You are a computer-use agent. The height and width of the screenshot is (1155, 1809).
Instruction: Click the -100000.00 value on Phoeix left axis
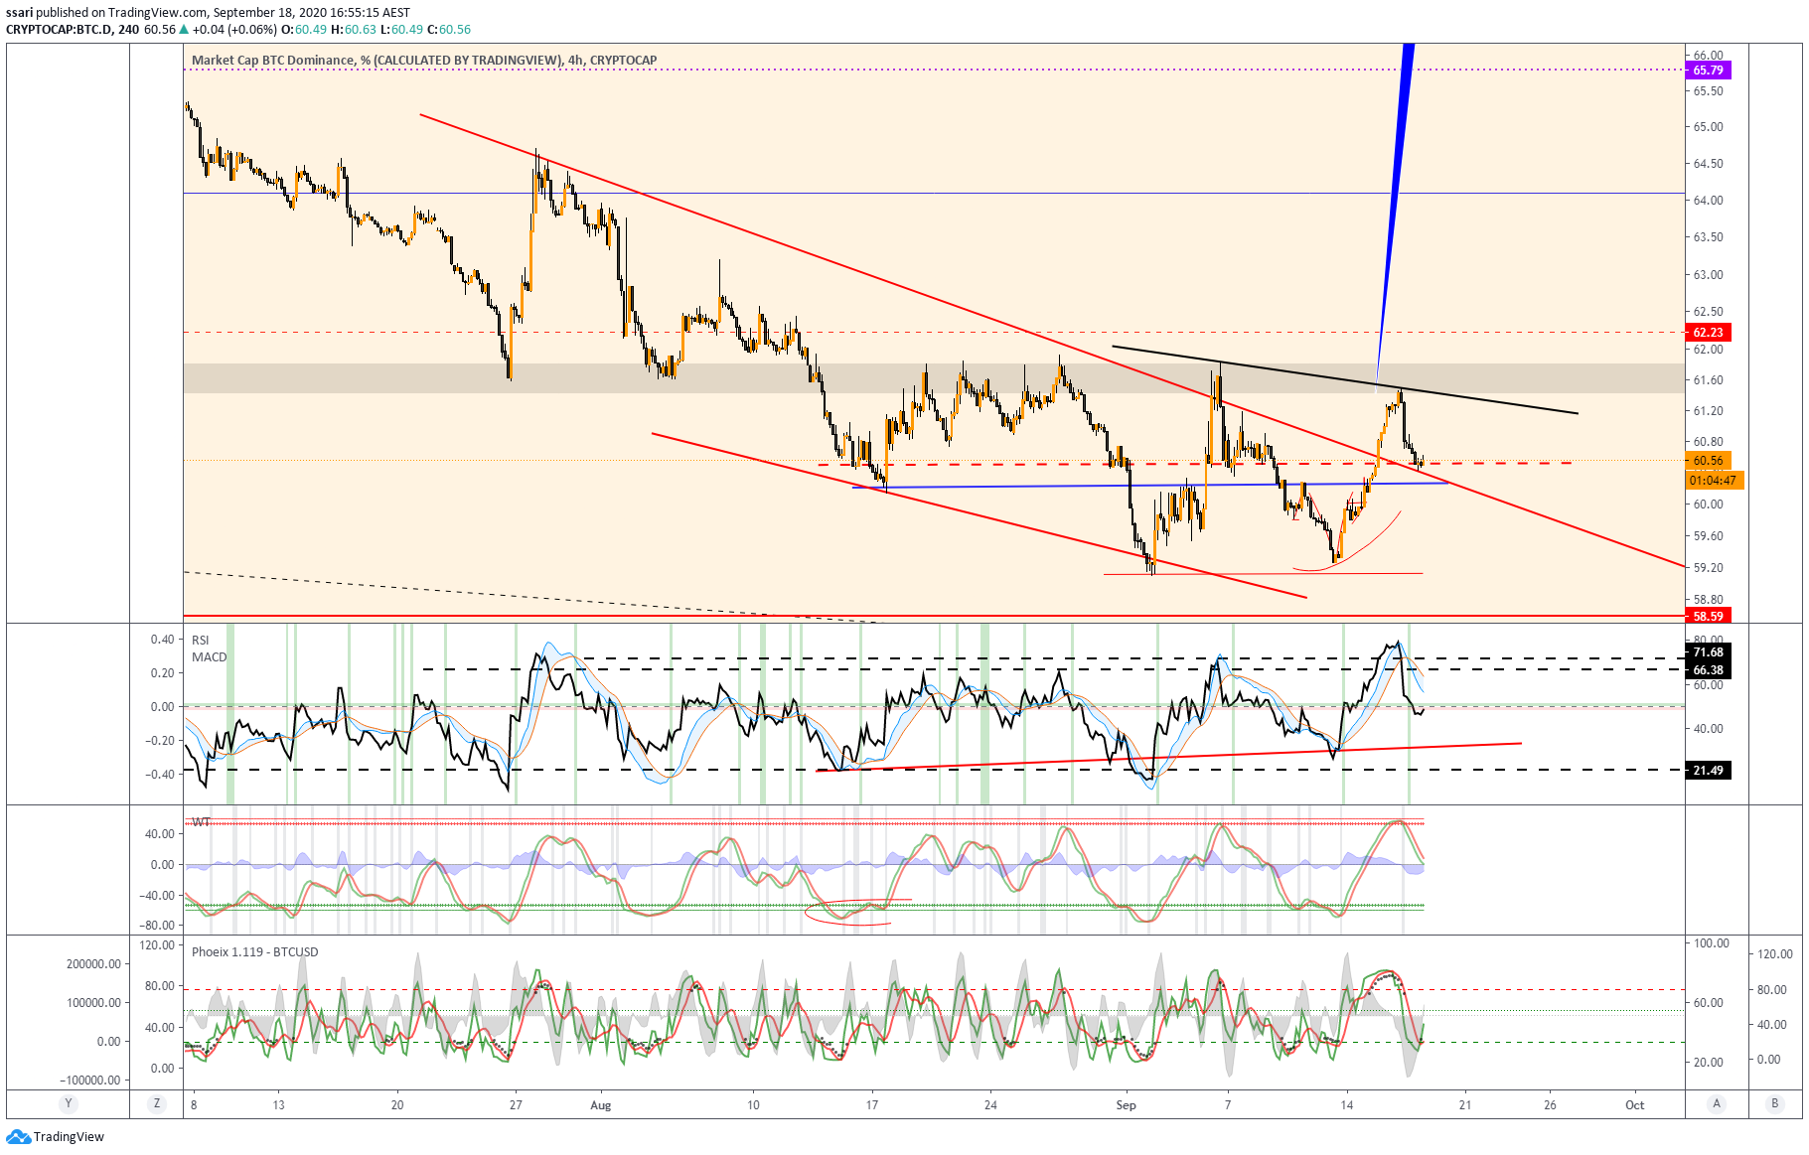point(90,1081)
